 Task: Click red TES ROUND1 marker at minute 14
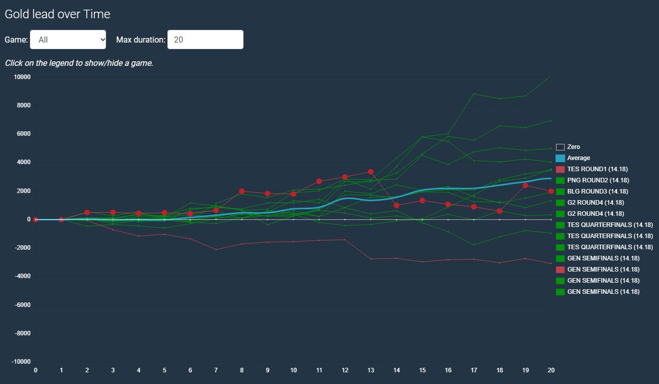pyautogui.click(x=396, y=205)
